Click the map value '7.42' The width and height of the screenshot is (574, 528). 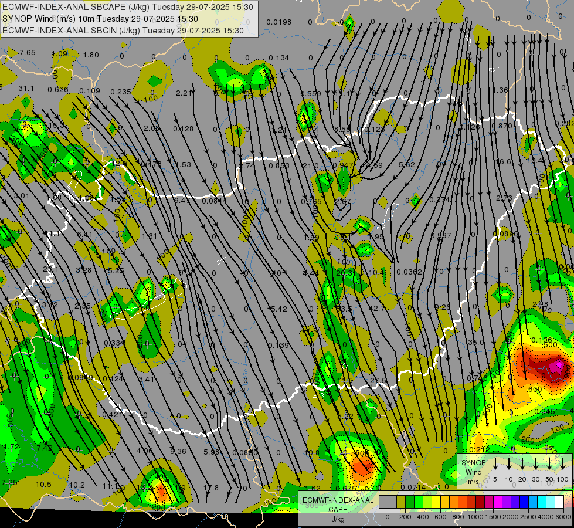pyautogui.click(x=45, y=448)
